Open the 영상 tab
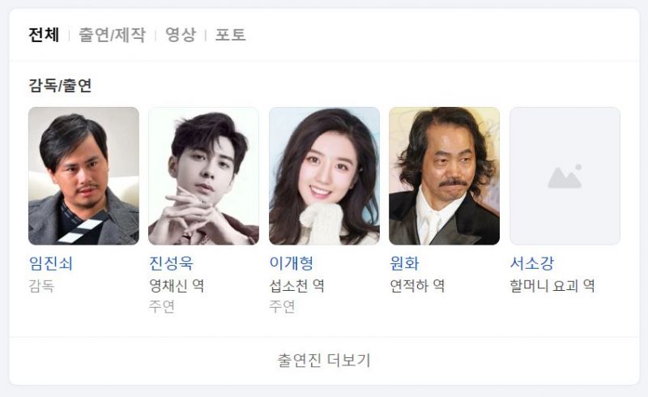Screen dimensions: 648x397 pos(180,35)
